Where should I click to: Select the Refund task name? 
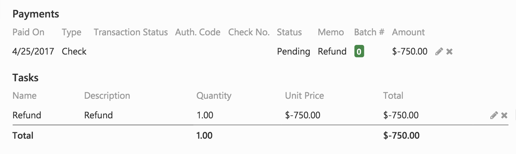pos(27,115)
